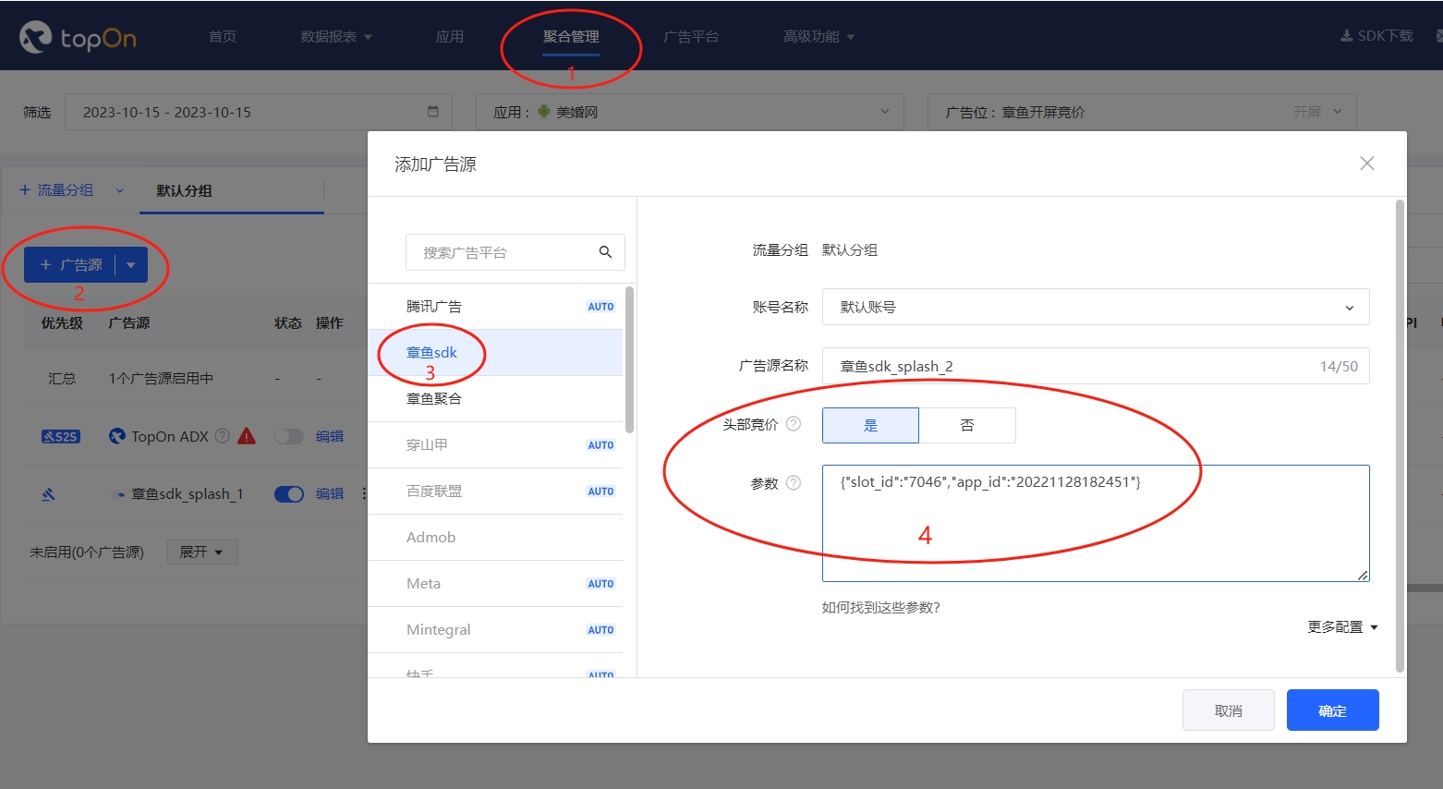
Task: Click the TopOn ADX logo icon
Action: (x=116, y=436)
